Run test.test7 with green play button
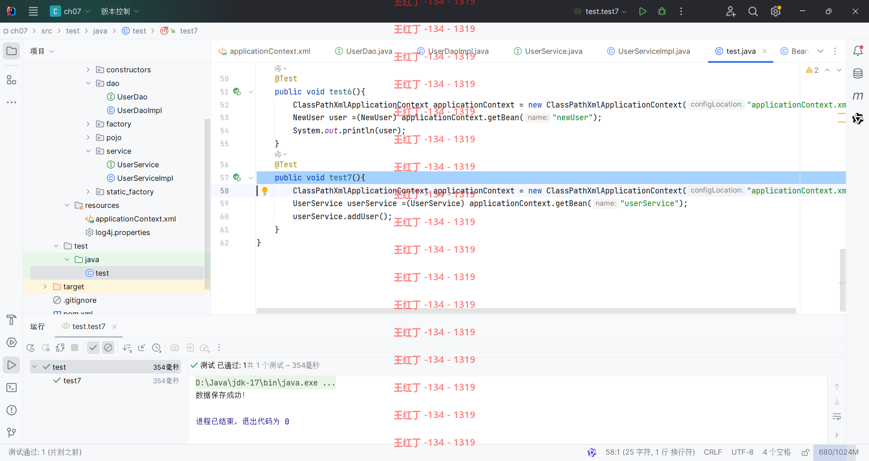This screenshot has height=461, width=869. point(642,11)
